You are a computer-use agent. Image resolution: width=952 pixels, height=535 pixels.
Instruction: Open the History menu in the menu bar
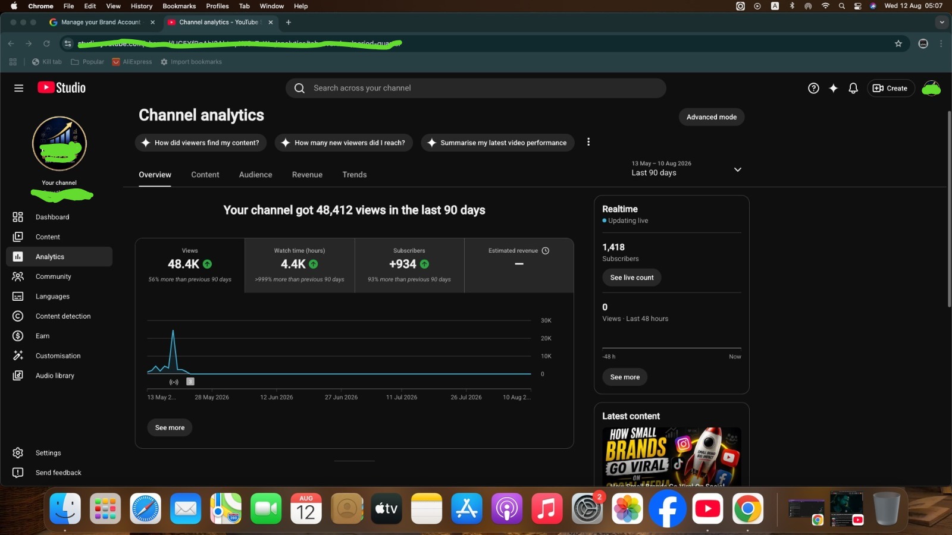[142, 6]
